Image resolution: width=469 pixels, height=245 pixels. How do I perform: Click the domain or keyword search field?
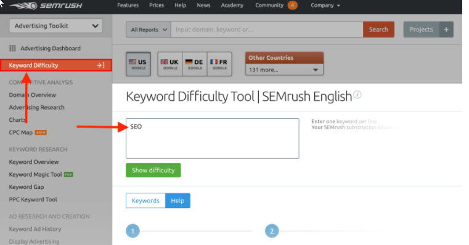(x=267, y=30)
